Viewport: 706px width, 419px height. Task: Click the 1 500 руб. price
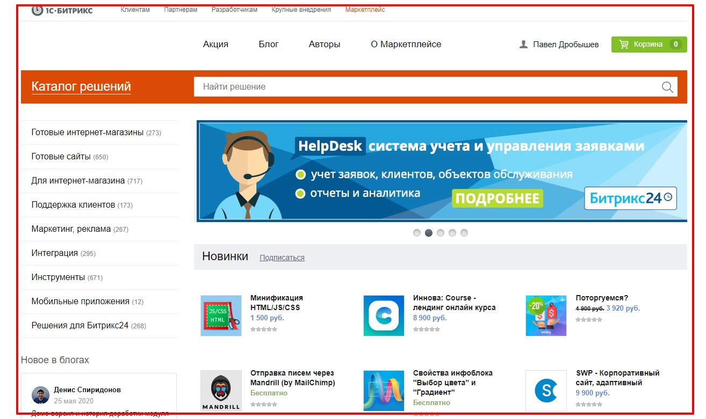(267, 318)
